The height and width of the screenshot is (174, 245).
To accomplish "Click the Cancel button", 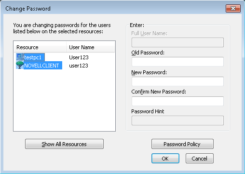I will (x=200, y=159).
